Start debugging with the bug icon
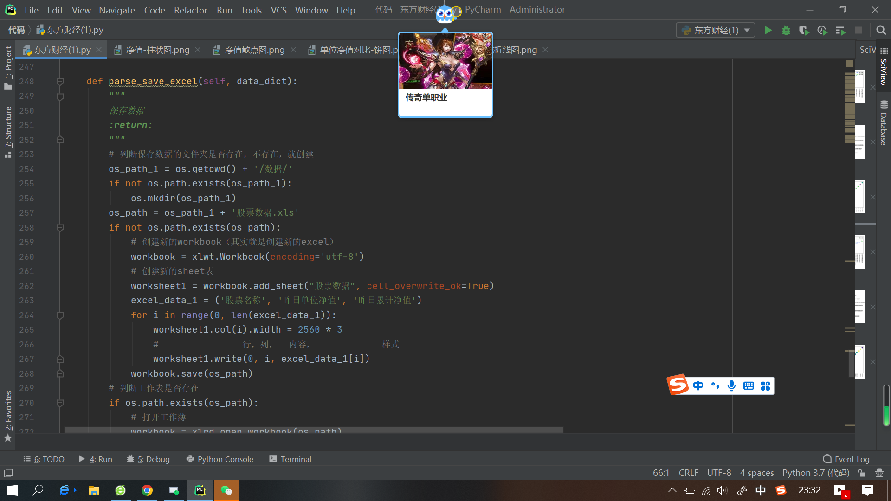The height and width of the screenshot is (501, 891). [x=786, y=30]
